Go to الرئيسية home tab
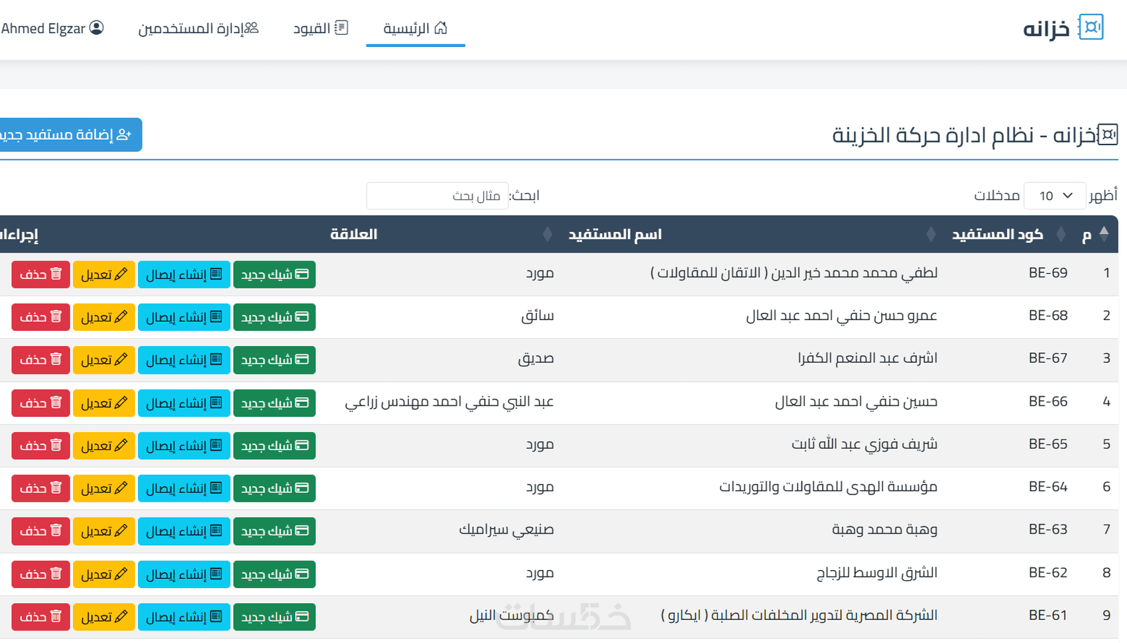 click(x=416, y=29)
